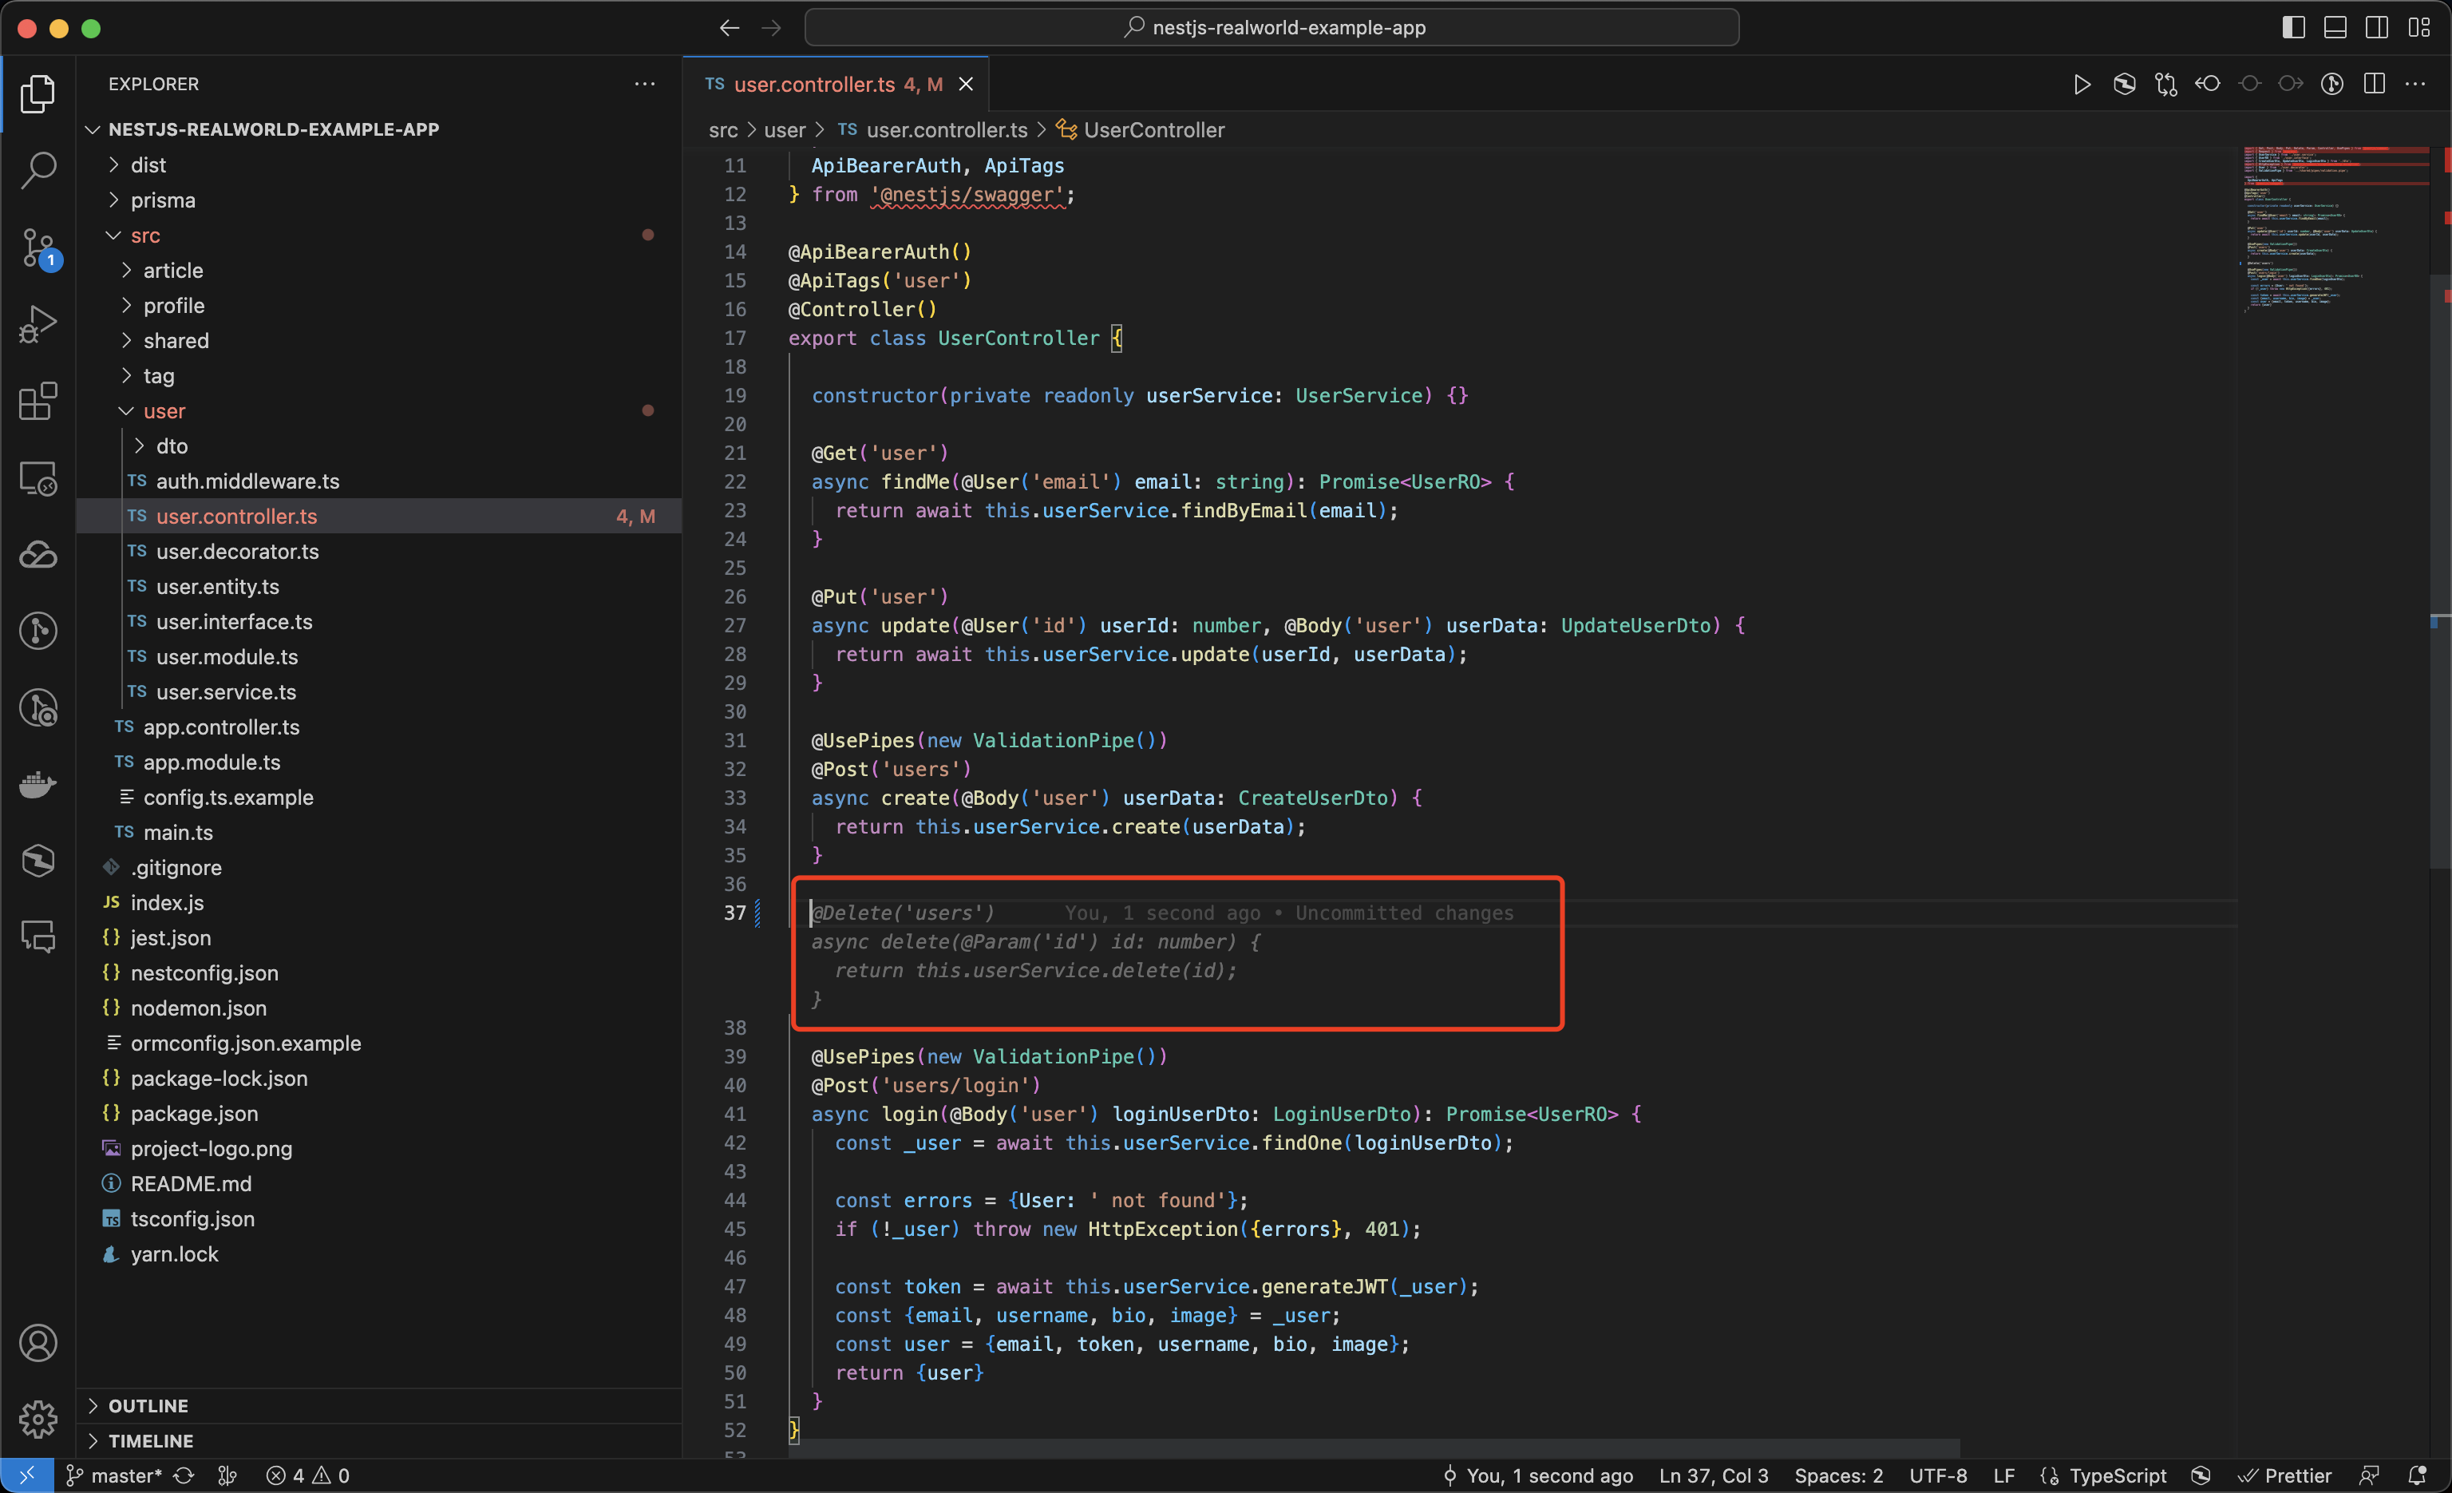Collapse the user folder in explorer
The height and width of the screenshot is (1493, 2452).
[164, 411]
